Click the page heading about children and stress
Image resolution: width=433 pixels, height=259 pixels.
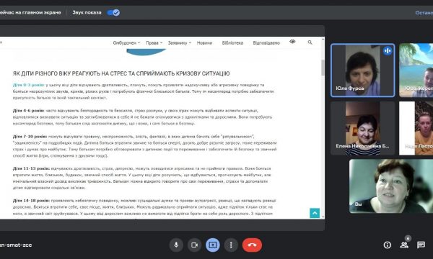(x=121, y=73)
